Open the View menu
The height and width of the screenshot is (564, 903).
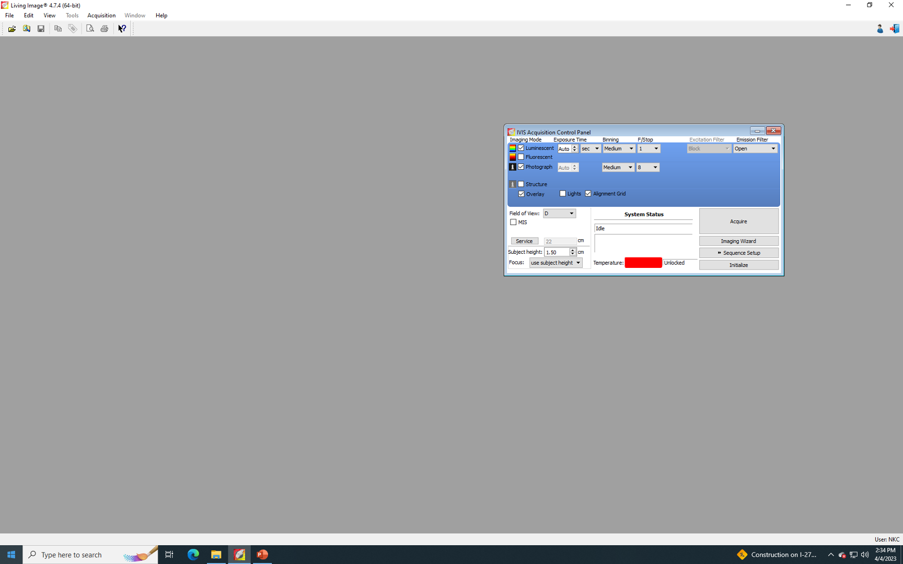coord(50,16)
